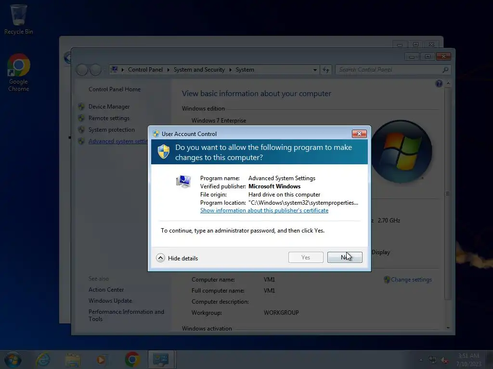Image resolution: width=493 pixels, height=369 pixels.
Task: Click the muted volume tray icon
Action: (444, 360)
